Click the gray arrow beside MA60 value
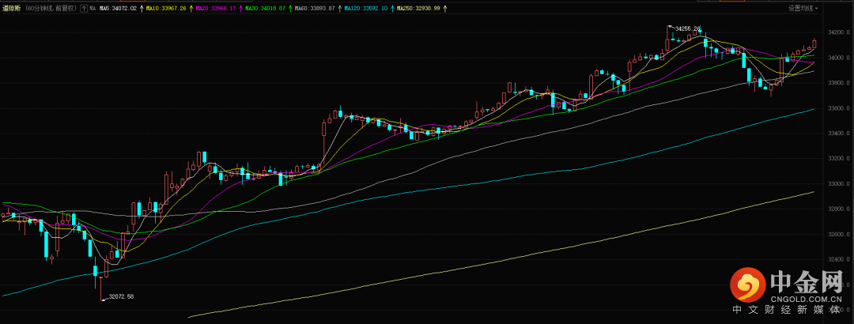This screenshot has width=854, height=324. (340, 9)
